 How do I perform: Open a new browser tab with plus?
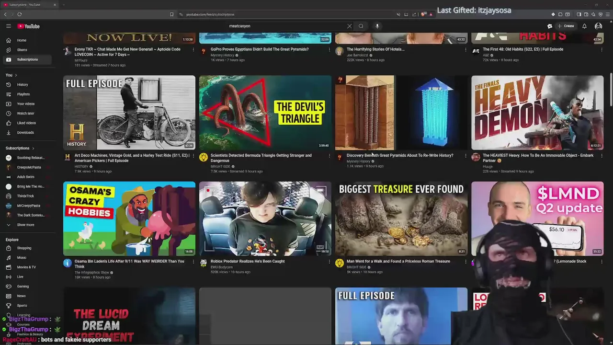tap(64, 5)
